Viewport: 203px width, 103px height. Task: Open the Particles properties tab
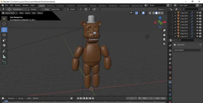[x=170, y=86]
